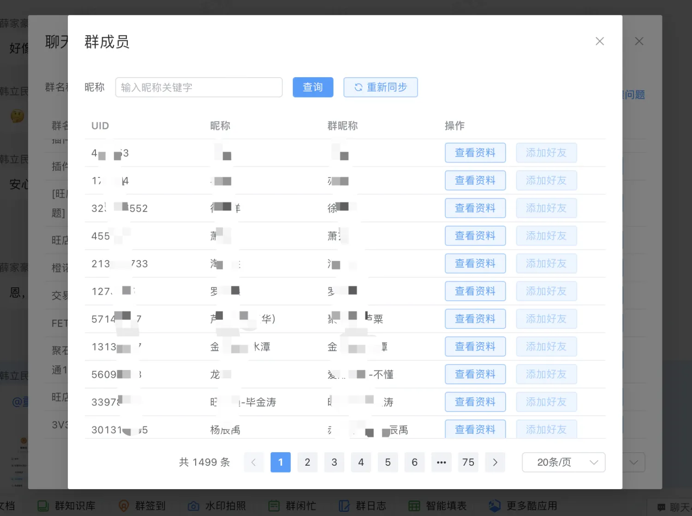Click the 群签到 location icon
Image resolution: width=692 pixels, height=516 pixels.
124,506
